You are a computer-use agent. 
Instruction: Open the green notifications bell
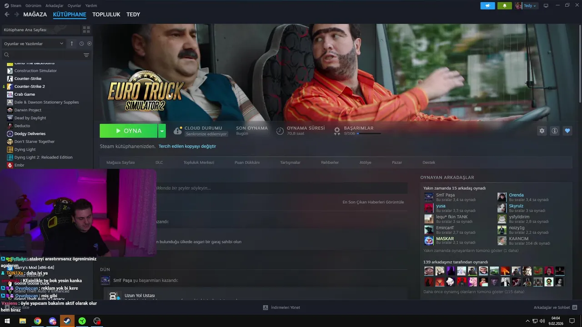[504, 6]
